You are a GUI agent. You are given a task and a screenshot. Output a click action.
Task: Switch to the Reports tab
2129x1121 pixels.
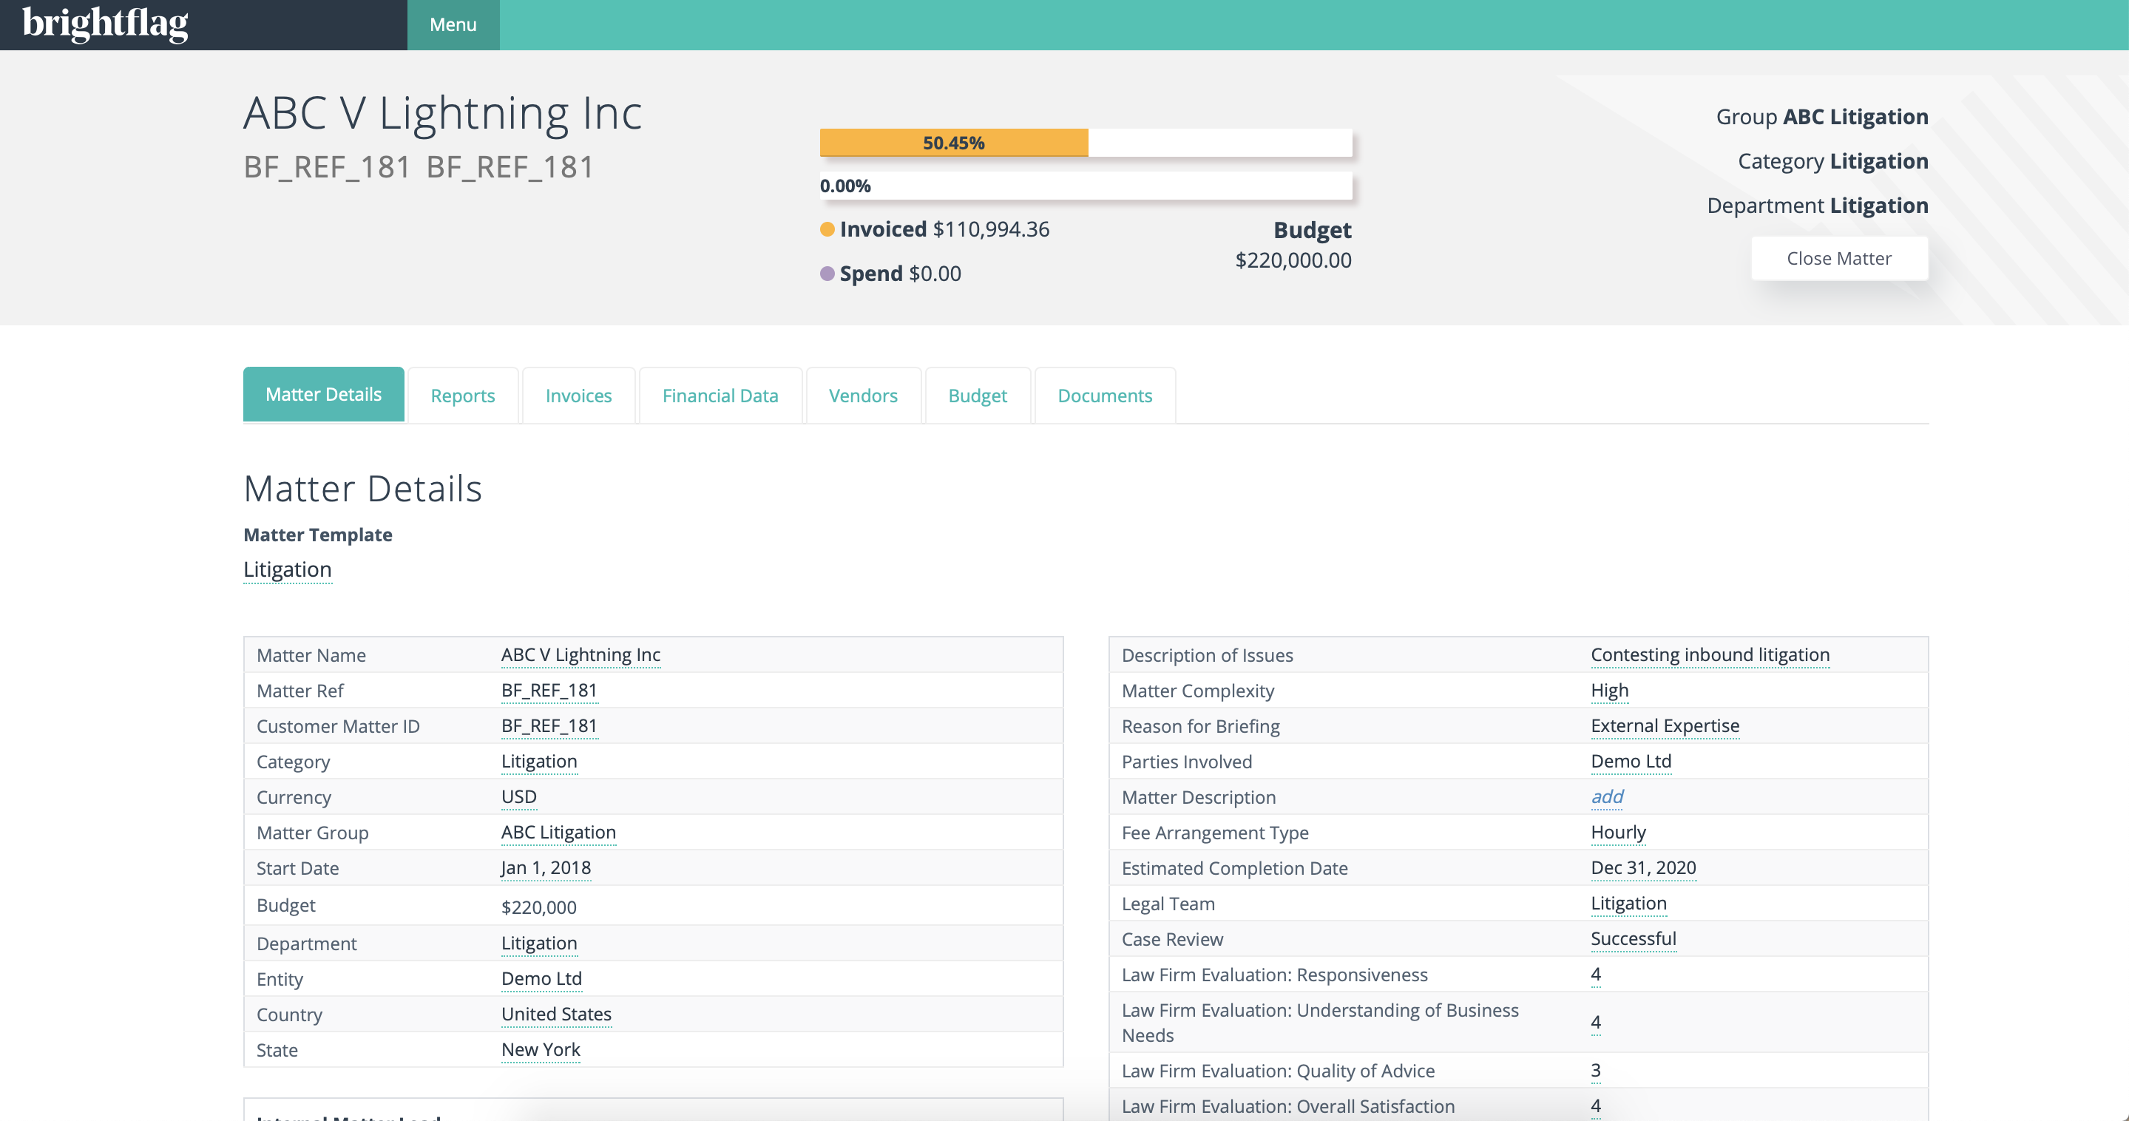pyautogui.click(x=462, y=395)
